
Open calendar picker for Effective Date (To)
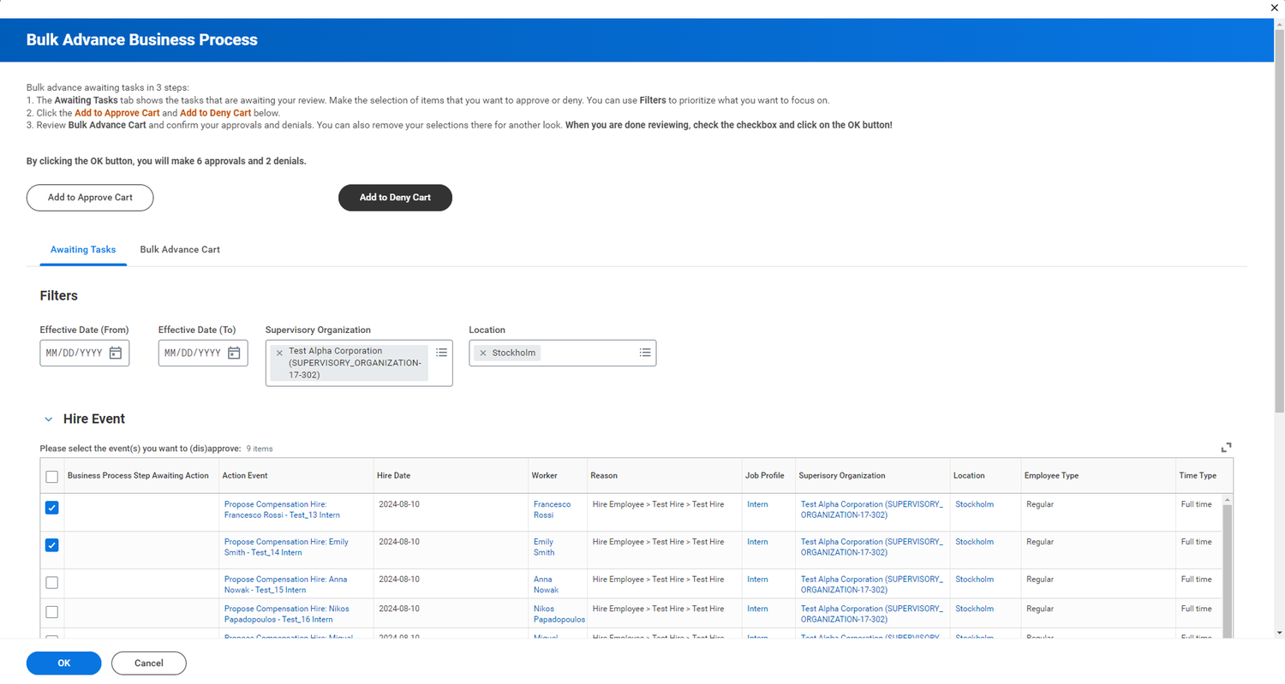coord(234,353)
